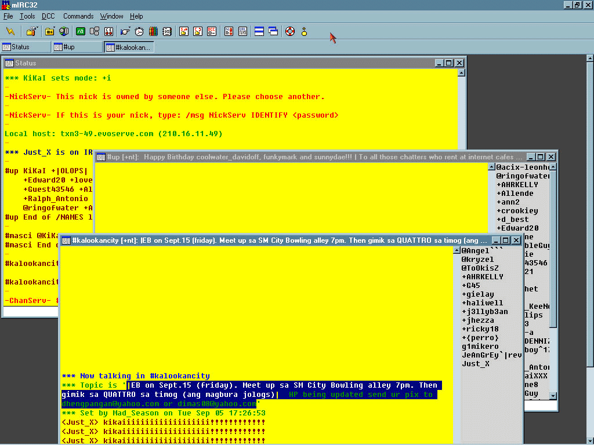Select @ToOkisZ in the nick list
Viewport: 594px width, 445px height.
480,268
